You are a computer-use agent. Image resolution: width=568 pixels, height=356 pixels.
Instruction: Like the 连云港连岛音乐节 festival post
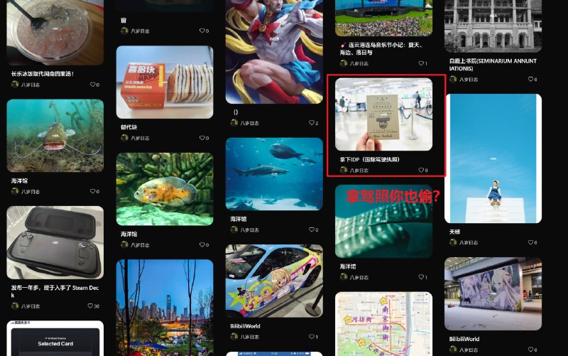tap(421, 63)
